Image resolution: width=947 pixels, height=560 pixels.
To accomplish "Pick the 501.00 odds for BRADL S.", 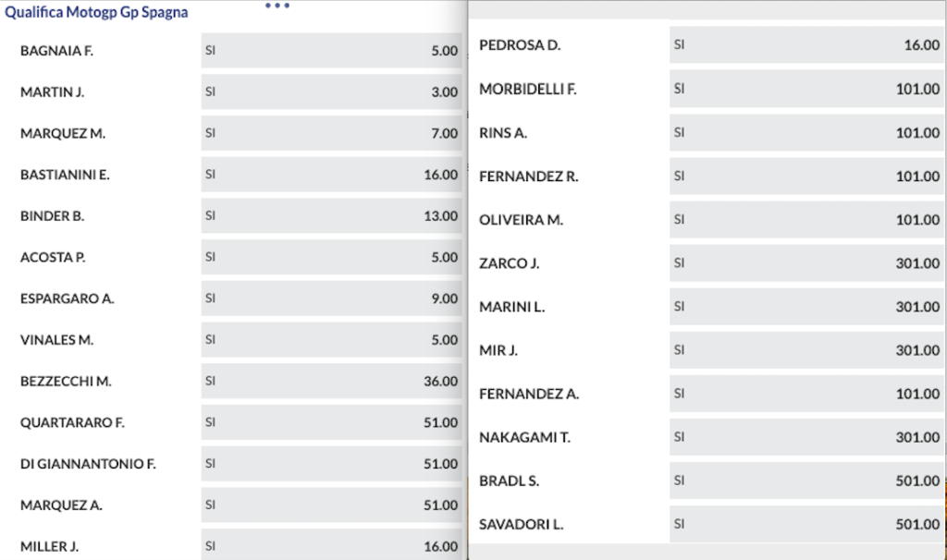I will coord(805,481).
